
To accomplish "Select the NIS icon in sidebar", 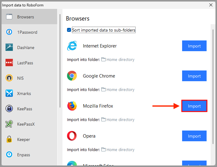I will pos(9,78).
